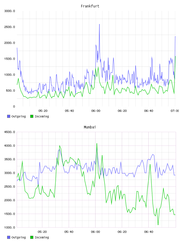The width and height of the screenshot is (180, 242).
Task: Click the 2500.0 y-axis label on Mumbai chart
Action: click(x=9, y=187)
